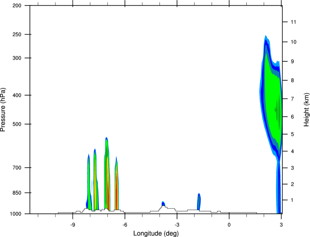Screen dimensions: 310x237
Task: Click the pressure tick label '700'
Action: (x=17, y=168)
